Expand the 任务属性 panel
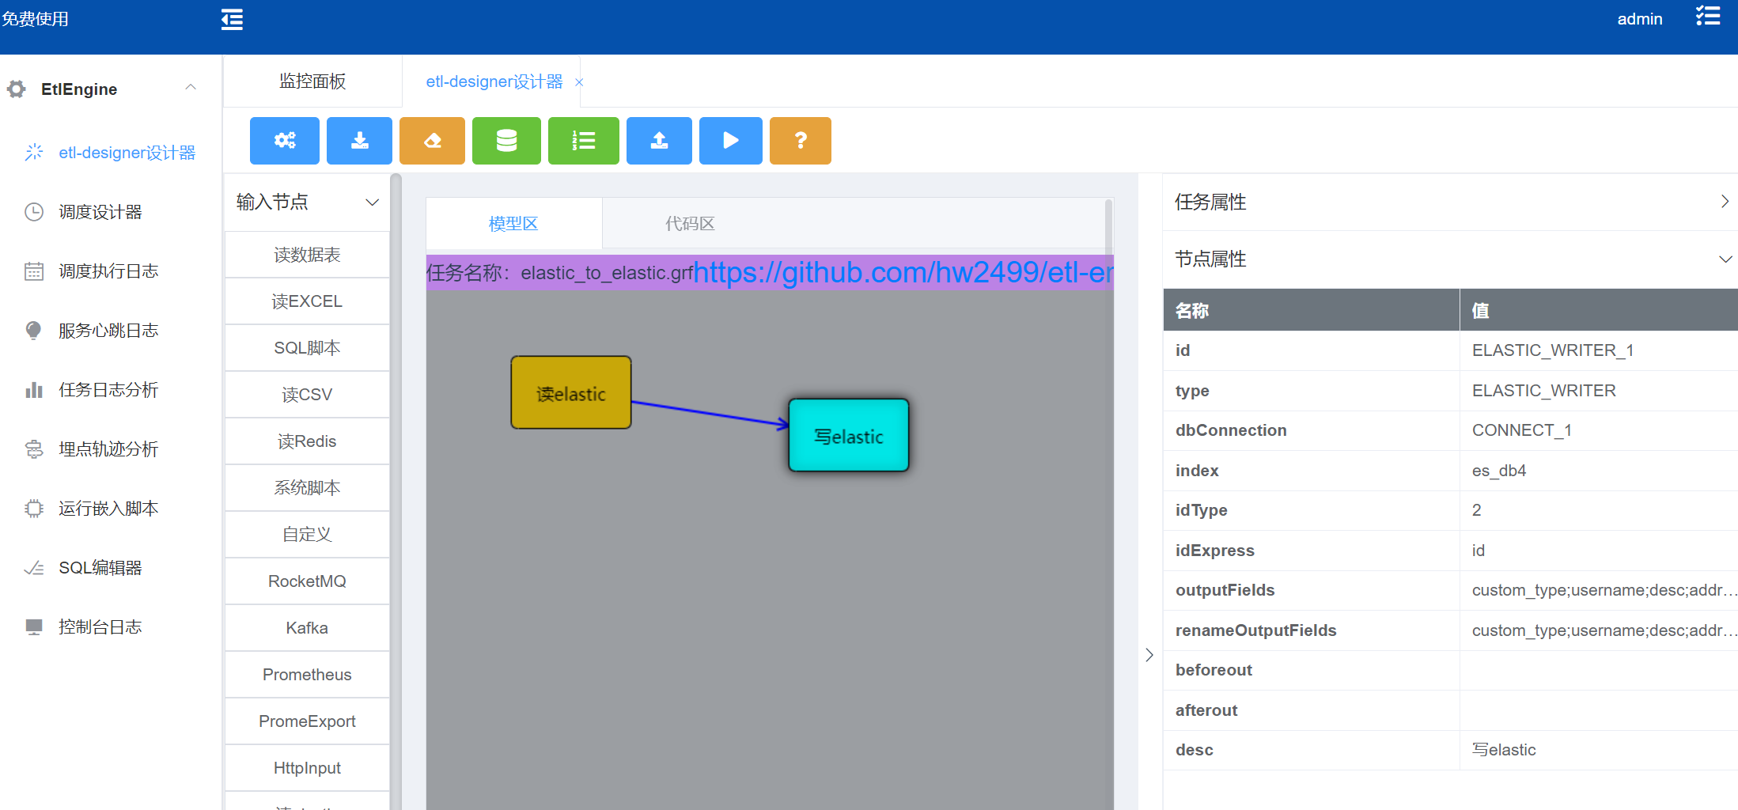Screen dimensions: 1738x810 tap(1725, 202)
